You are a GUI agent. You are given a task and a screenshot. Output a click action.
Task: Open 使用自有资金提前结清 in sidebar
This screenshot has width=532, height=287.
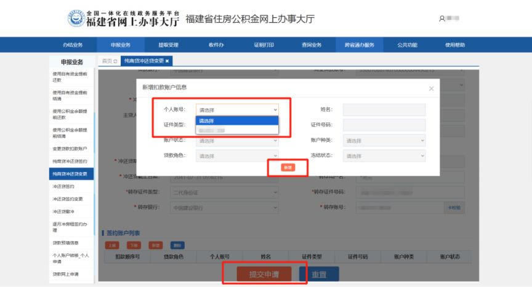click(x=70, y=95)
